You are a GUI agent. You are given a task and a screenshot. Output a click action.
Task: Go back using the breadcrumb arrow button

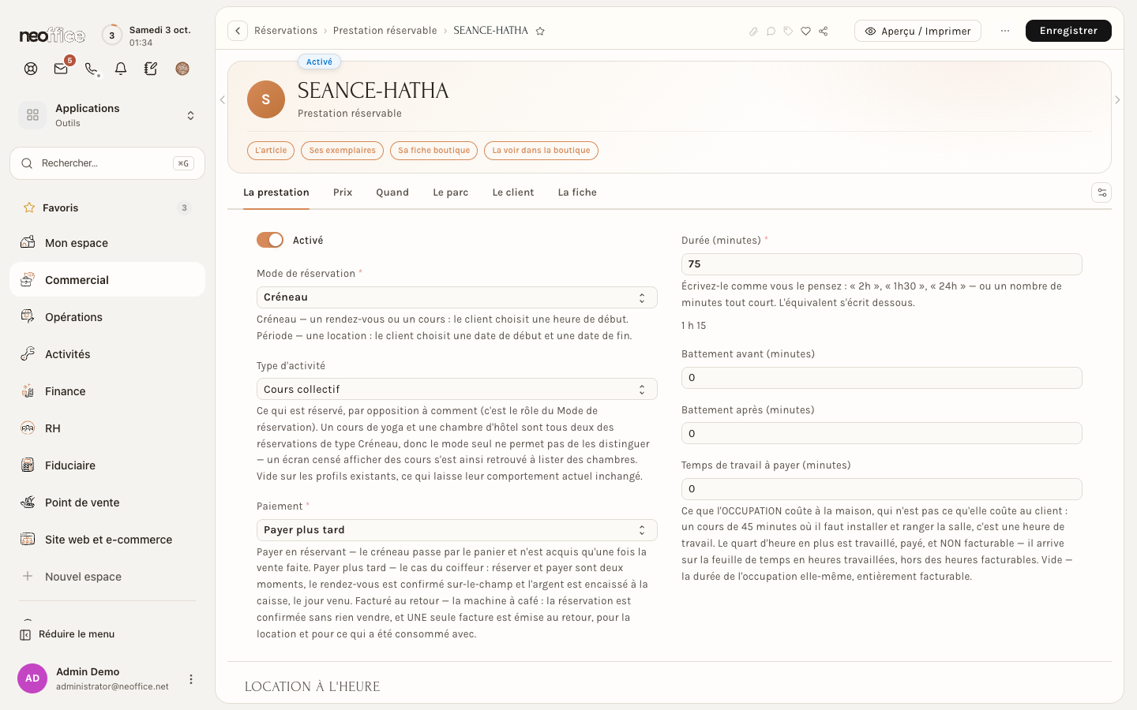click(238, 31)
